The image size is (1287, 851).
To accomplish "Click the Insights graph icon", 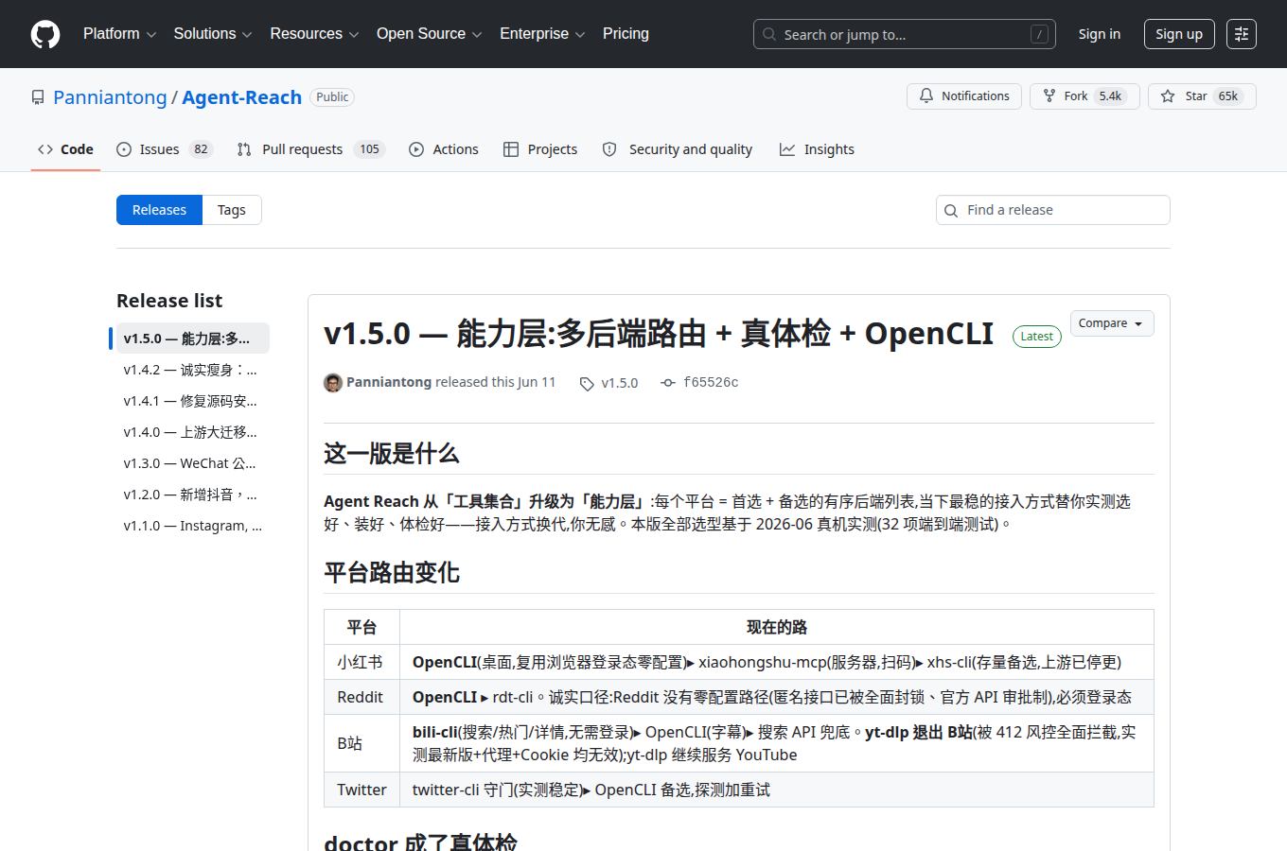I will [x=787, y=149].
